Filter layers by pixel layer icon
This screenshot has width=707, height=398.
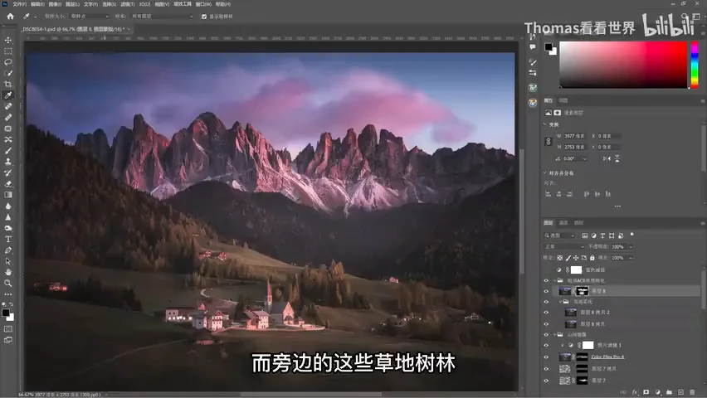point(585,235)
